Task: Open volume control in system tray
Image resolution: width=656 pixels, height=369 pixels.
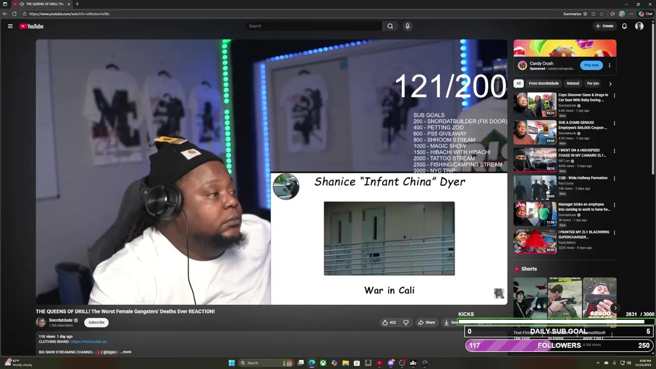Action: (x=630, y=363)
